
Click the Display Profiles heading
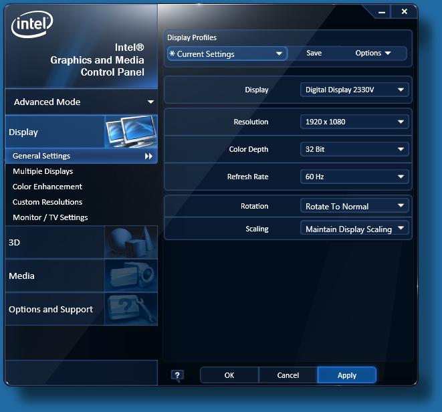click(x=192, y=37)
